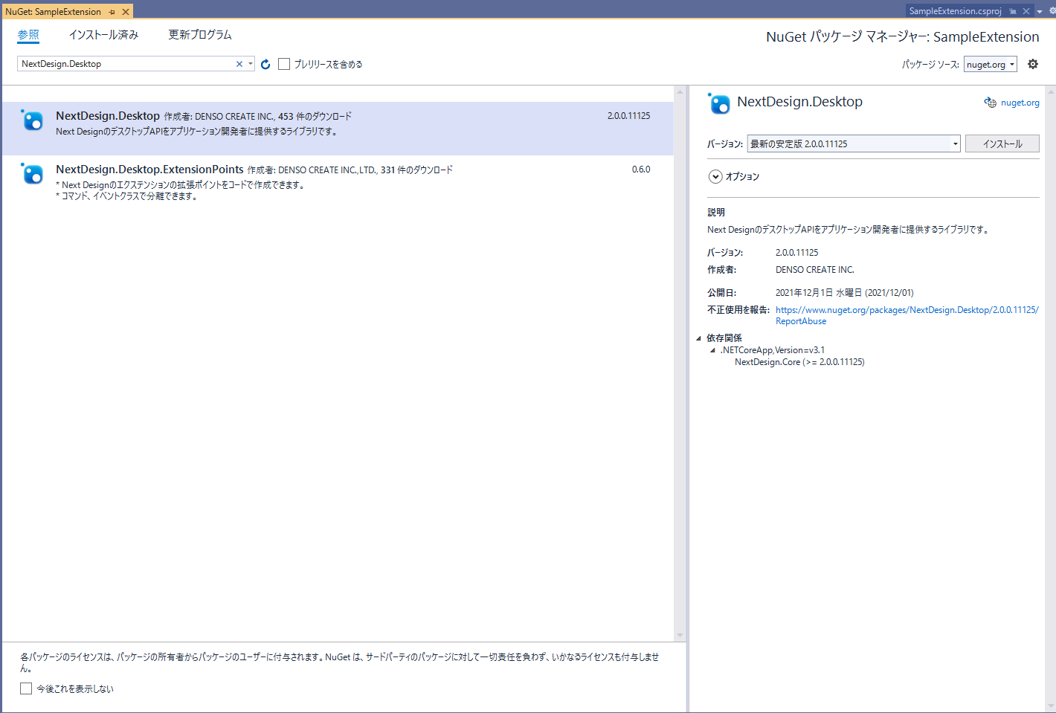Screen dimensions: 1056x713
Task: Pin the NuGet: SampleExtension tab
Action: 112,12
